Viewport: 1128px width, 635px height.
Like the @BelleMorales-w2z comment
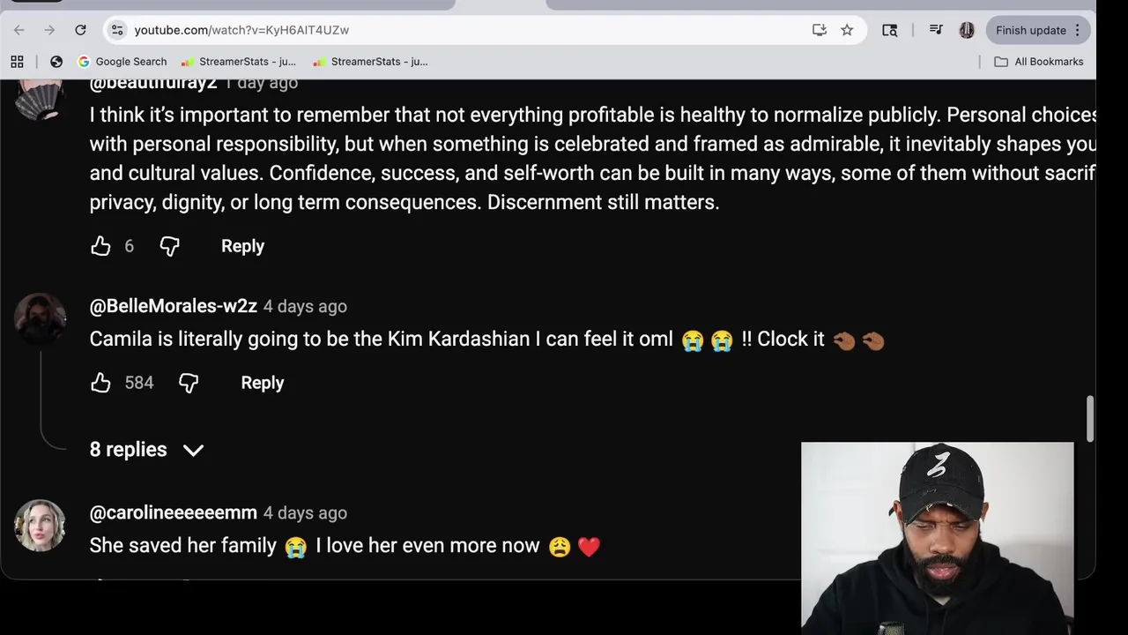tap(100, 383)
